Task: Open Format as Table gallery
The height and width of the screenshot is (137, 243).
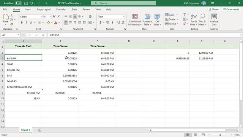Action: pyautogui.click(x=147, y=20)
